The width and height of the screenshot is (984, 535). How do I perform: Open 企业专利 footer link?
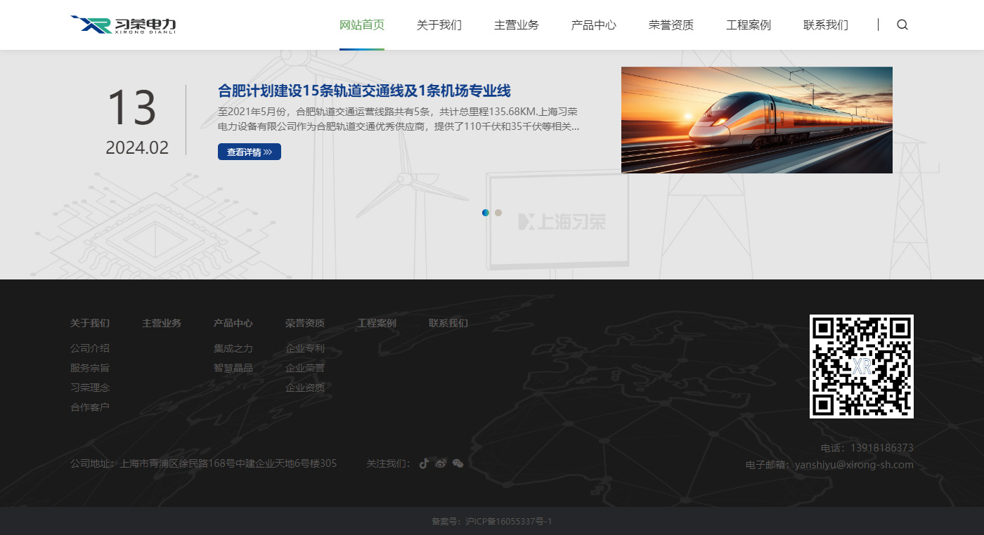pyautogui.click(x=305, y=348)
